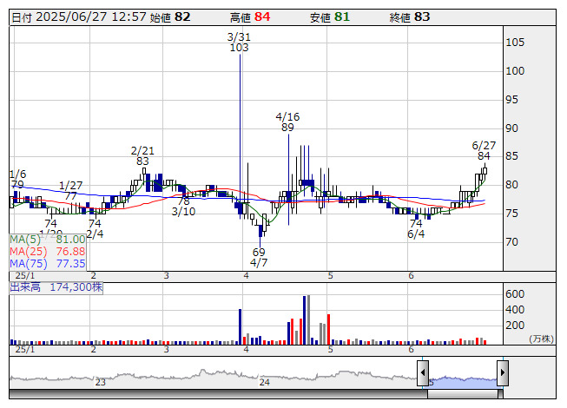Click the year 23 area in overview
This screenshot has height=408, width=567.
click(101, 382)
